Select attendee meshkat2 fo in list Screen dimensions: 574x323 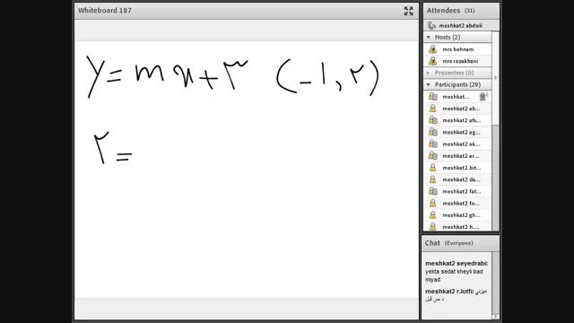[x=457, y=204]
